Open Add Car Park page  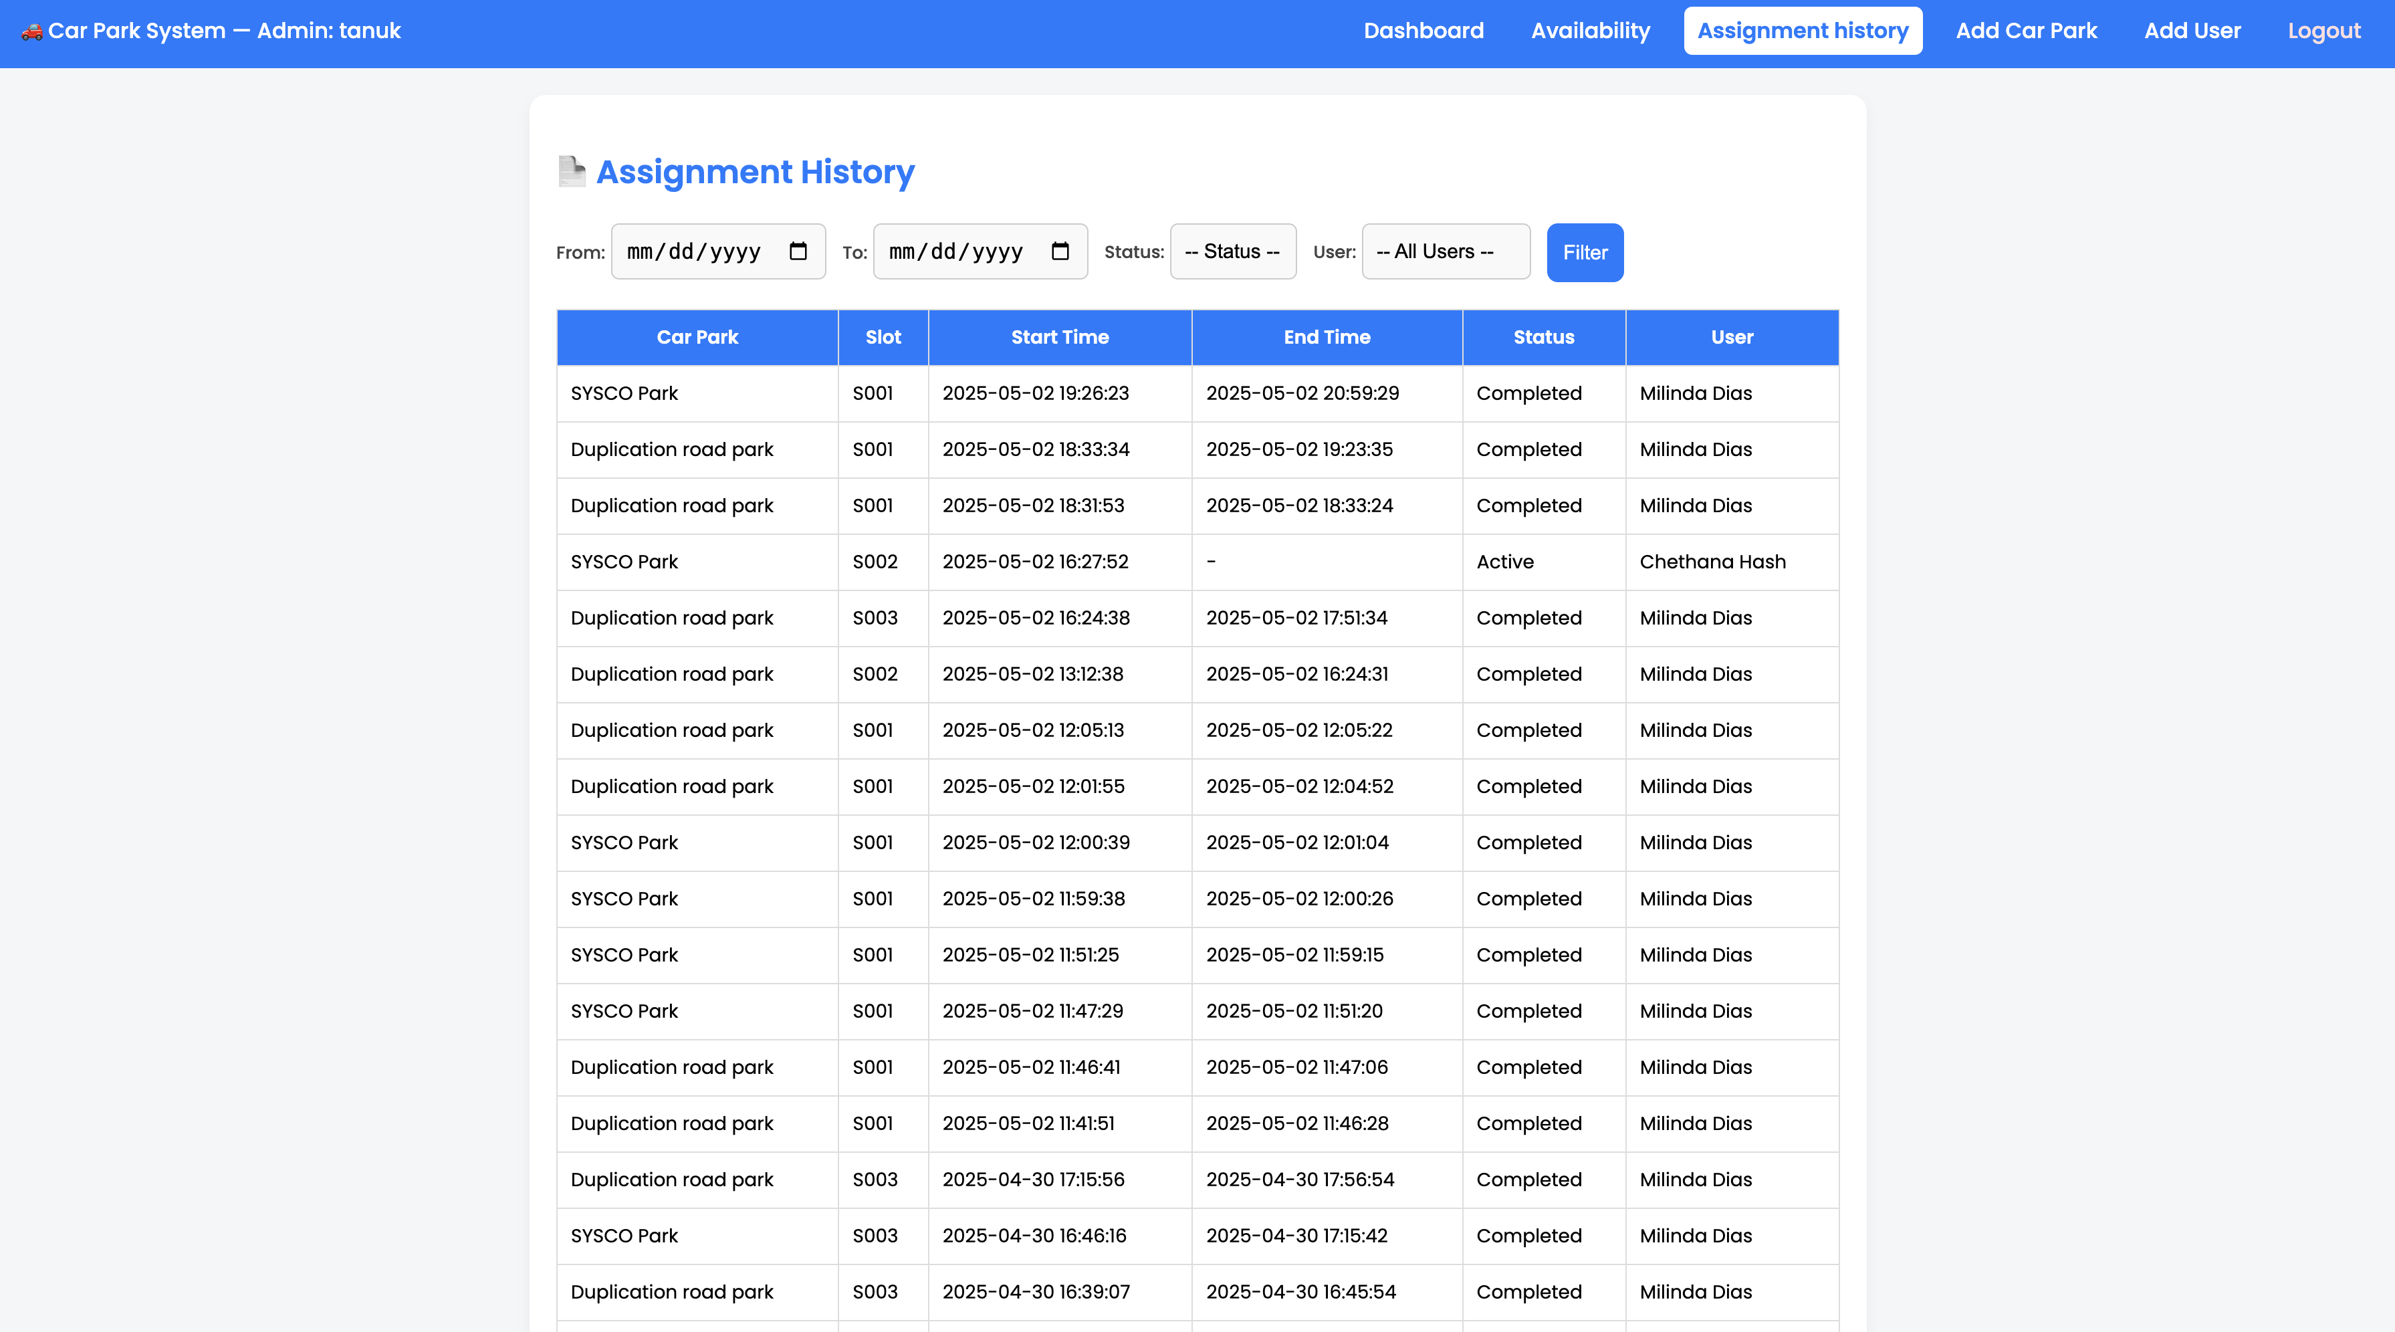click(2027, 31)
